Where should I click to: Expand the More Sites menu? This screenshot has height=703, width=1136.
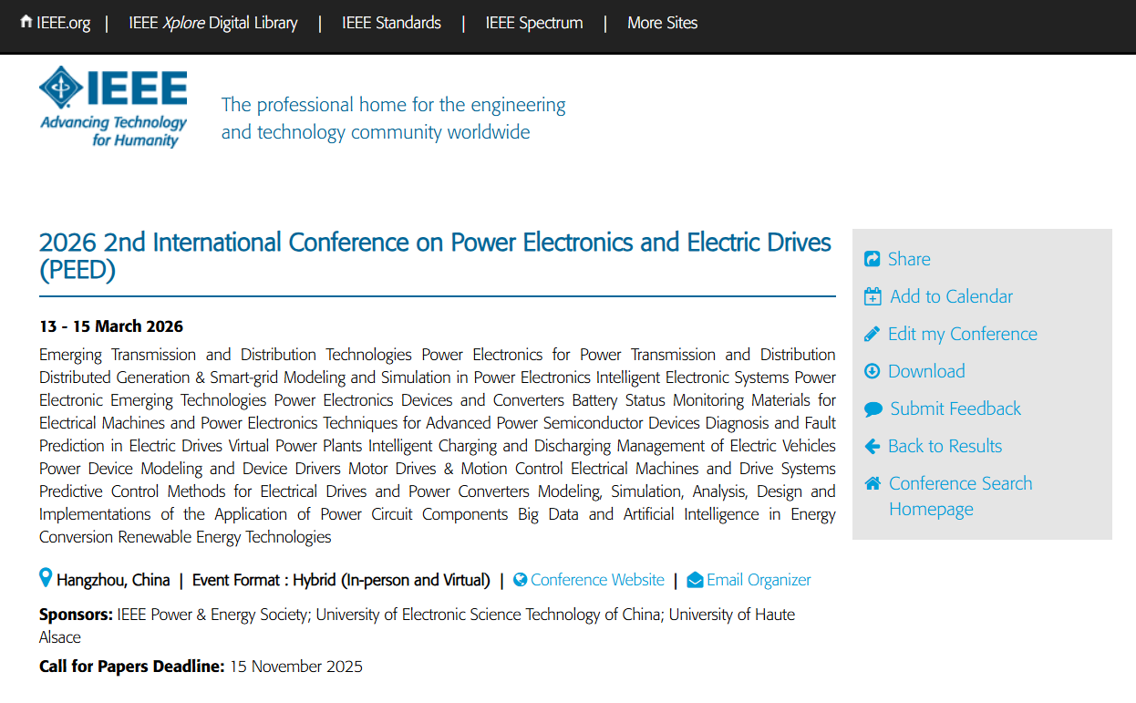click(662, 23)
